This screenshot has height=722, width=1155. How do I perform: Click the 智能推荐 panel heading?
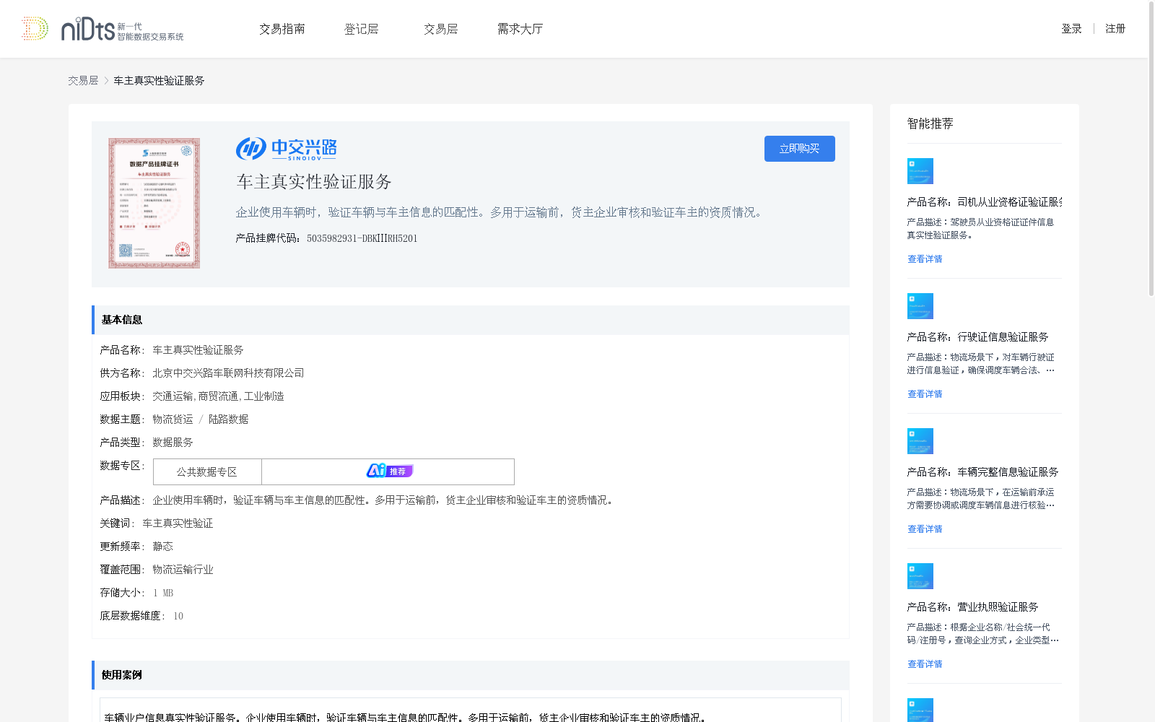(x=930, y=123)
